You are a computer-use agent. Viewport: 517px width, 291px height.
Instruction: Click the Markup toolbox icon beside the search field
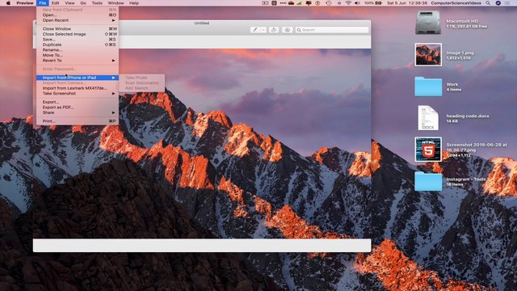[x=288, y=30]
